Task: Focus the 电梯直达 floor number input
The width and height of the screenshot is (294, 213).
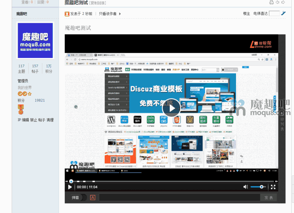Action: click(x=274, y=13)
